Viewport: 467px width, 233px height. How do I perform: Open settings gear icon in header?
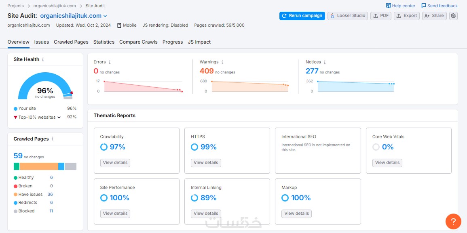point(453,16)
